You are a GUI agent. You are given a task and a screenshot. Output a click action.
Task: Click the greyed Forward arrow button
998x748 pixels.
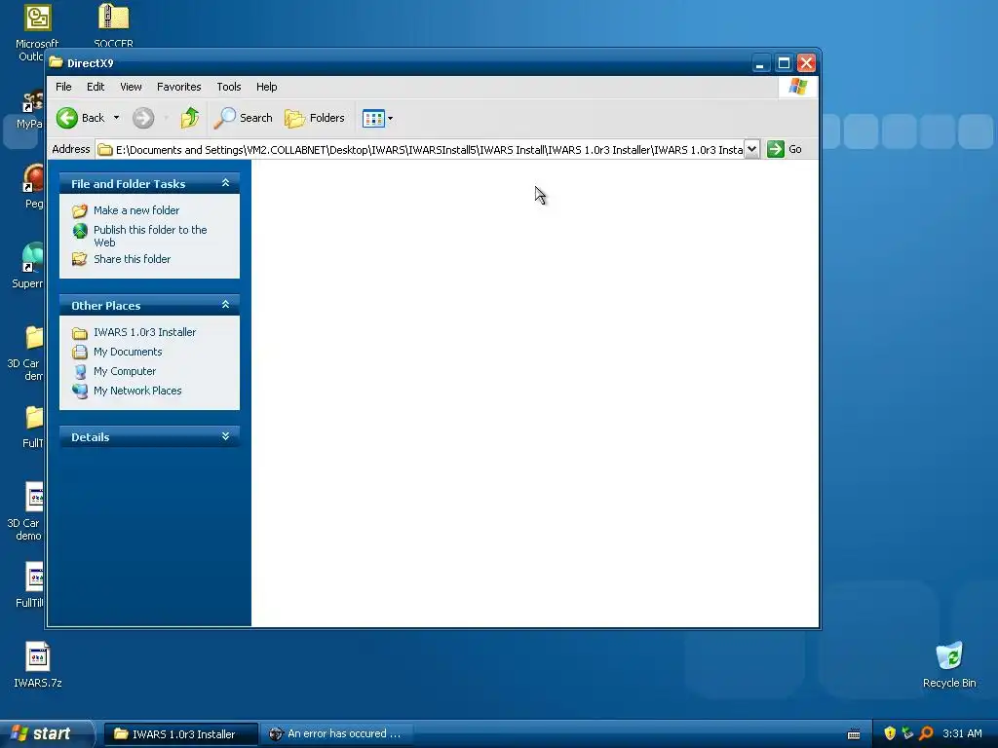pos(143,118)
